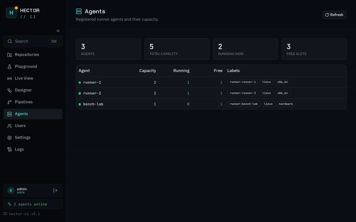The image size is (356, 222).
Task: Click the admin username text
Action: pos(22,189)
